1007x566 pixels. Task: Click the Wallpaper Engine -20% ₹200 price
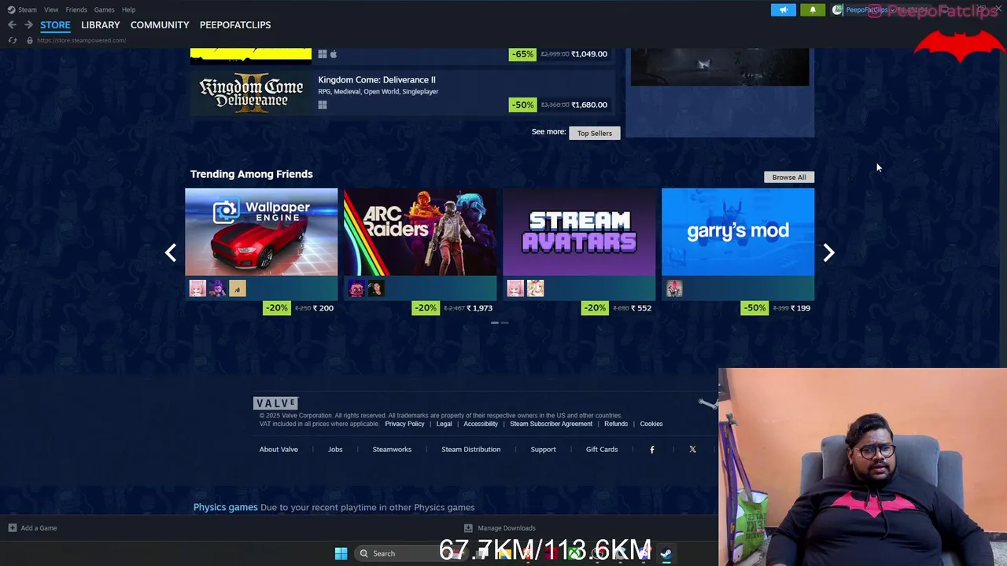click(300, 308)
